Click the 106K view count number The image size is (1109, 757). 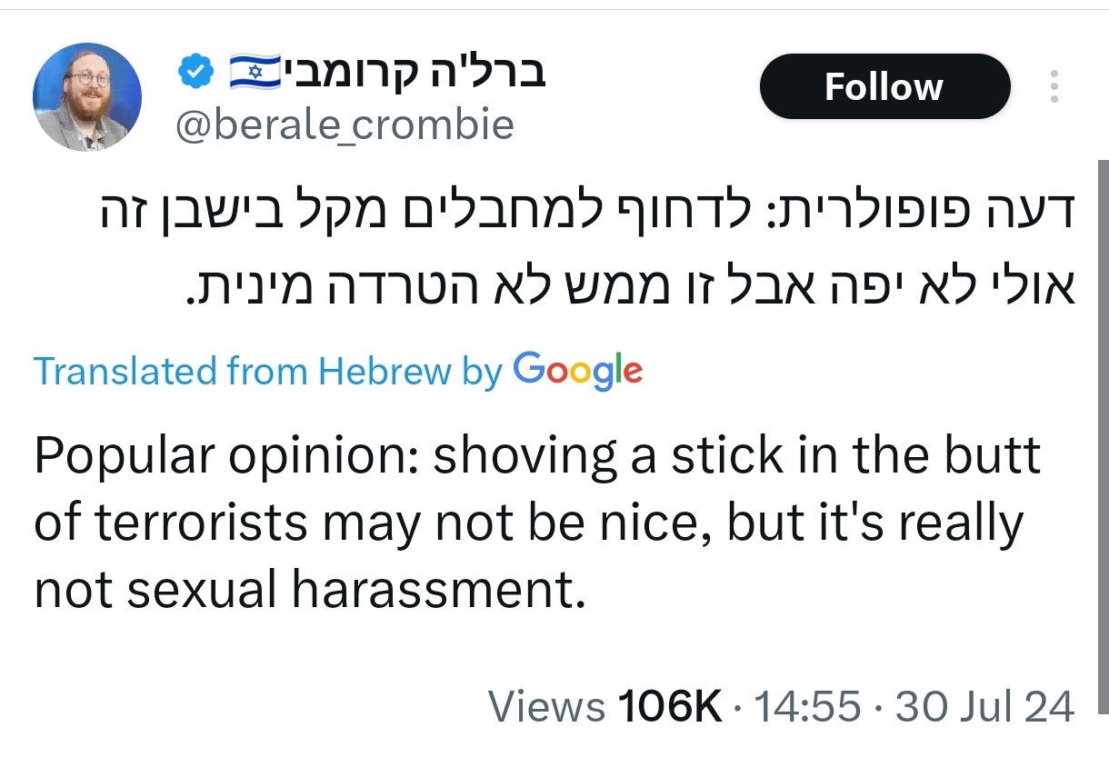[x=668, y=707]
